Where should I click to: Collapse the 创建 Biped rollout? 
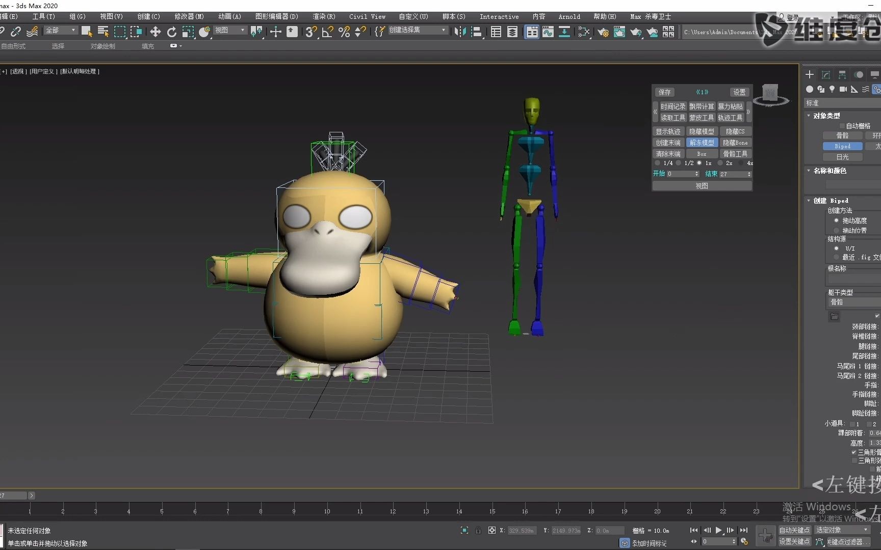pyautogui.click(x=809, y=201)
